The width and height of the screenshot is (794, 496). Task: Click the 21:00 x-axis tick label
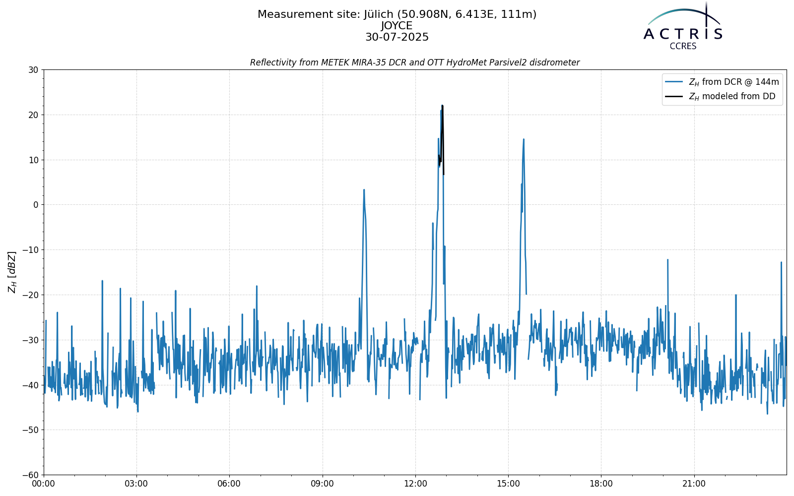[x=694, y=484]
